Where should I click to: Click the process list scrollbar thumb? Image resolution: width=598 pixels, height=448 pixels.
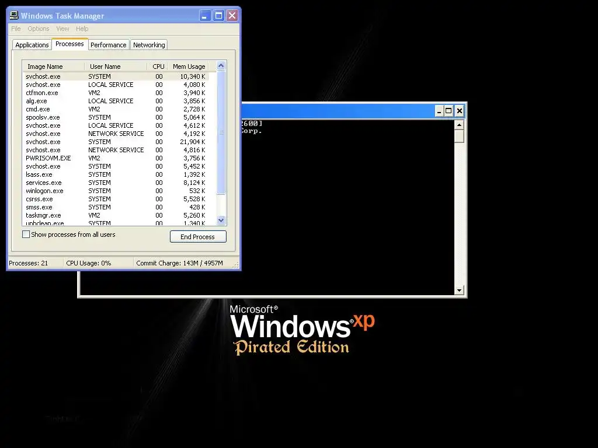coord(221,132)
